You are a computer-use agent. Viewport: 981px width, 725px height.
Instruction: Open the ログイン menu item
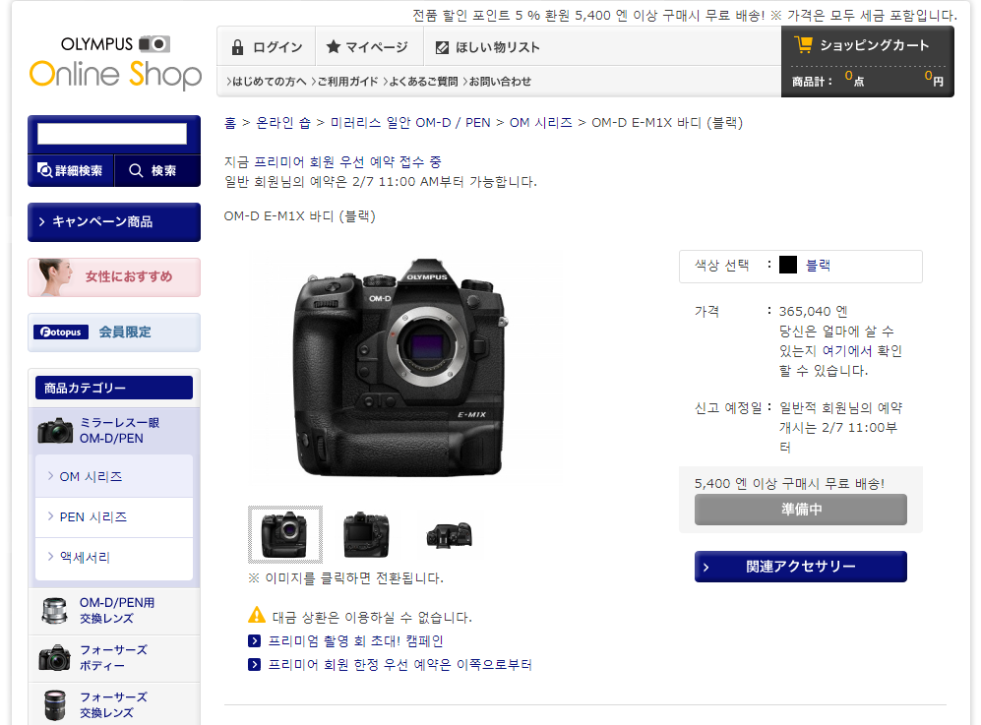point(267,47)
